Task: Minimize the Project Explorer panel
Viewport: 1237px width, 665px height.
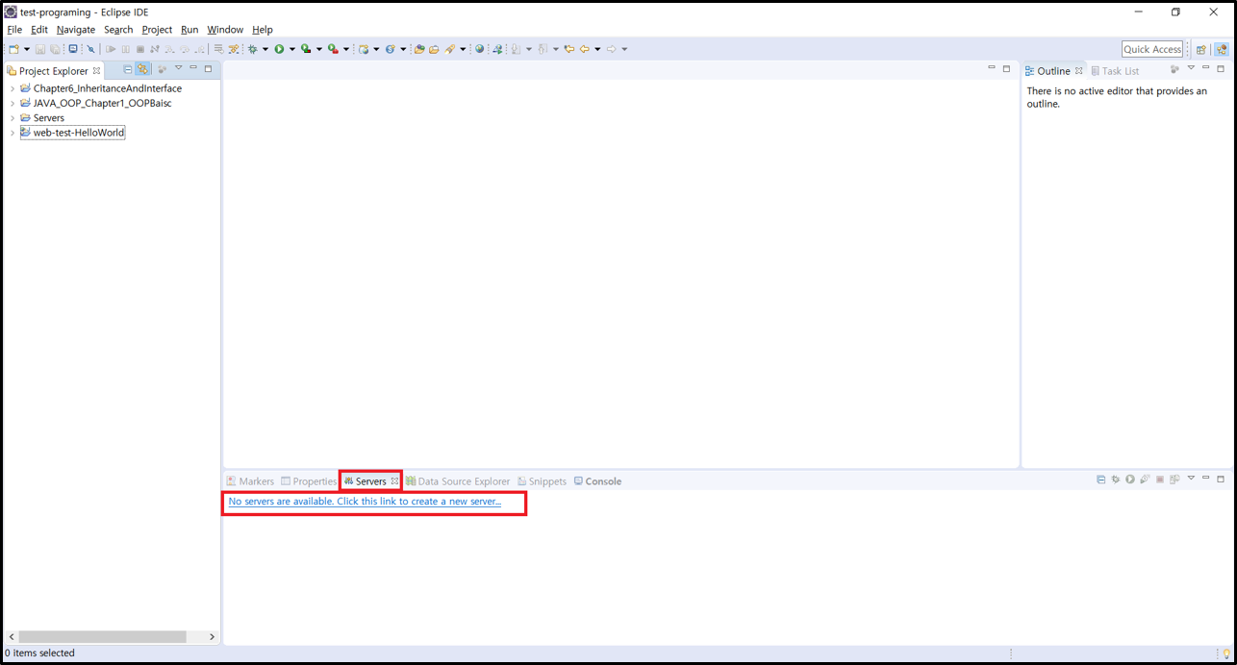Action: click(193, 68)
